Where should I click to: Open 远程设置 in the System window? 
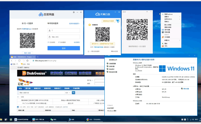pos(112,66)
